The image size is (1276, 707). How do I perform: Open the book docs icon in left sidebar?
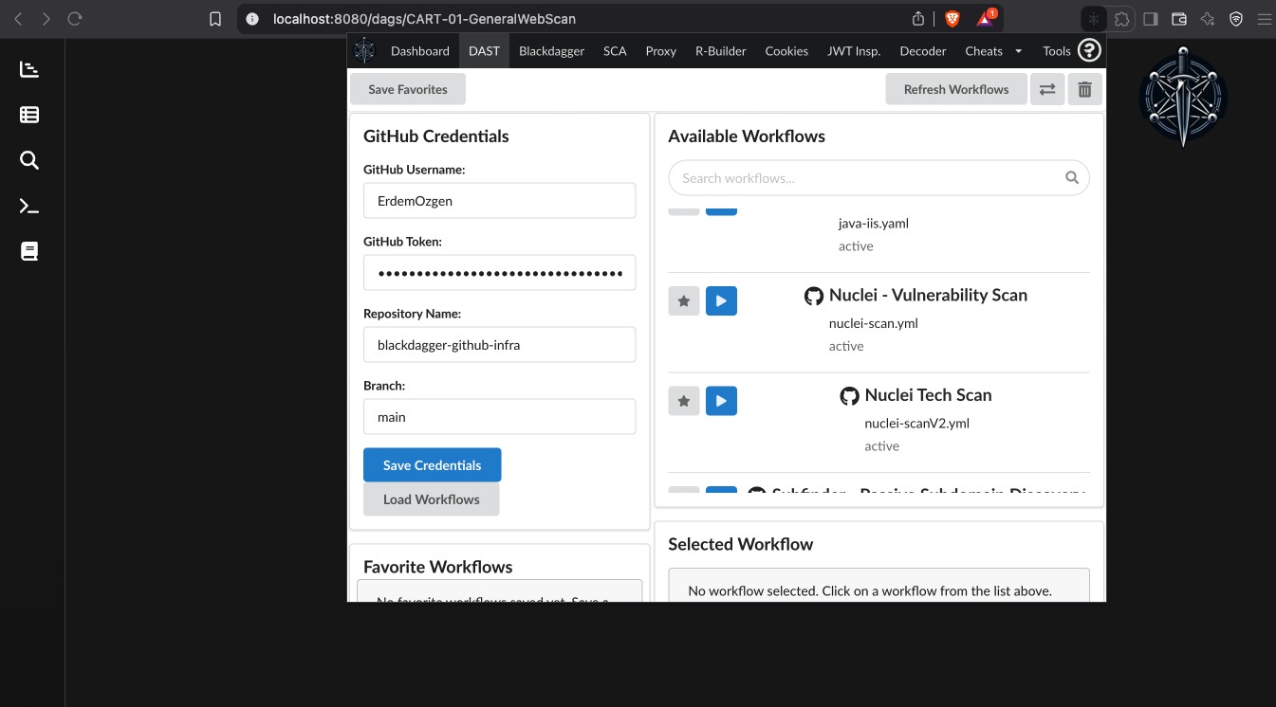29,251
